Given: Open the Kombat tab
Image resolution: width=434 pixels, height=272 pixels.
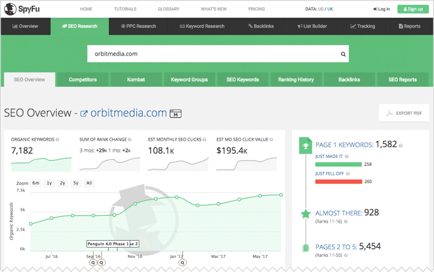Looking at the screenshot, I should click(136, 79).
